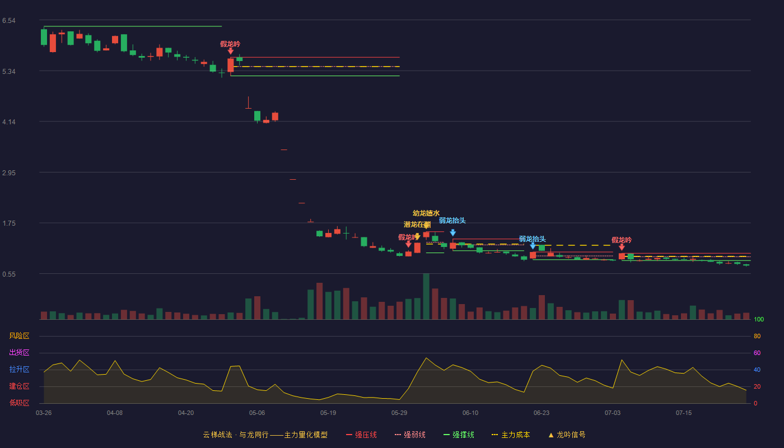Click the red arrow under the topmost 假龙吟 label
The height and width of the screenshot is (448, 784).
coord(231,51)
